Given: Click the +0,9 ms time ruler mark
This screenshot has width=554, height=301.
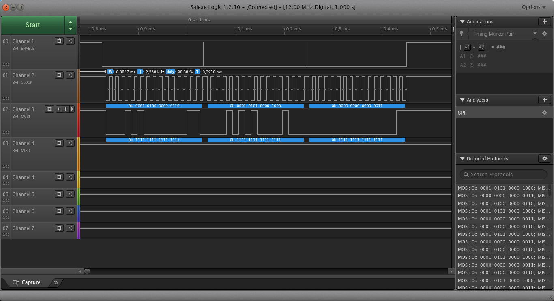Looking at the screenshot, I should pos(146,29).
